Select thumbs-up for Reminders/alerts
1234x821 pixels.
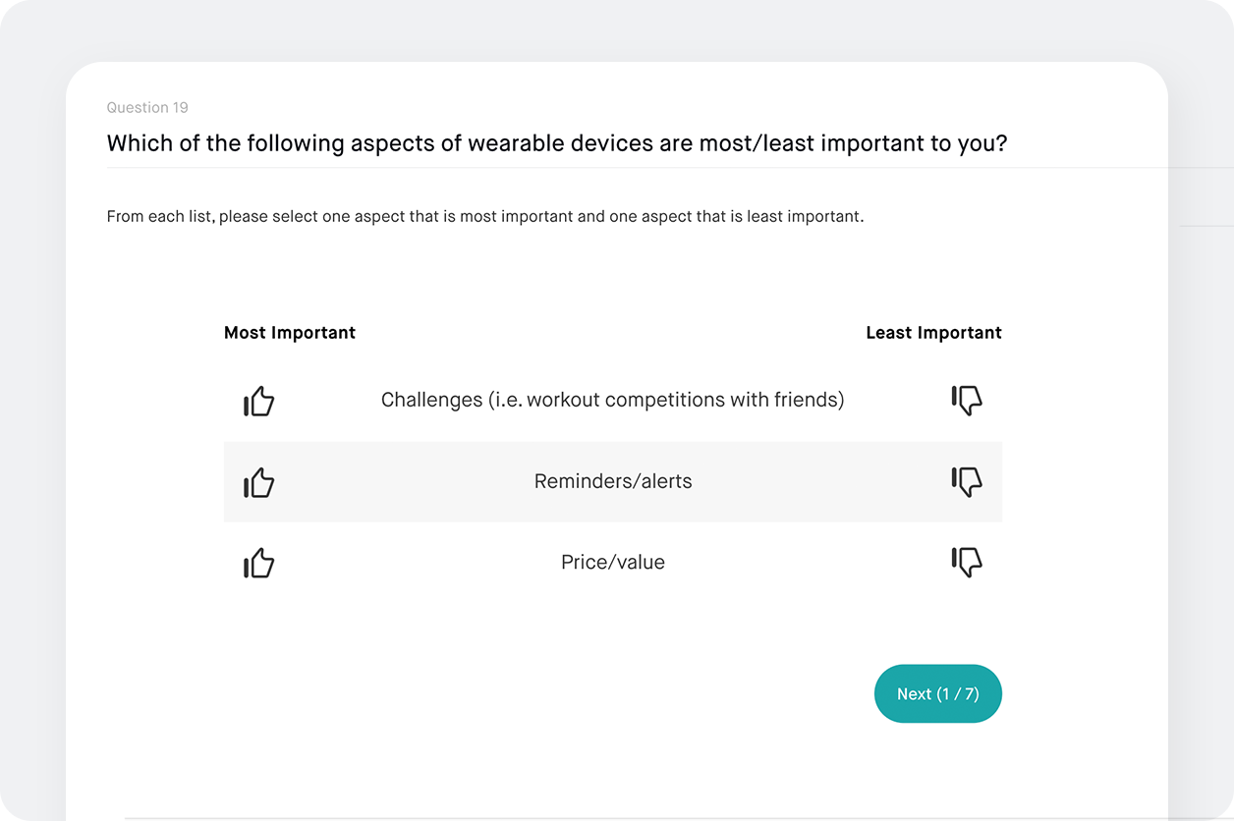pyautogui.click(x=259, y=482)
